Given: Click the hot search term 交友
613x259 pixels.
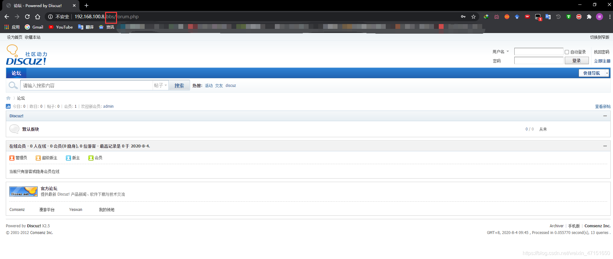Looking at the screenshot, I should (x=219, y=86).
